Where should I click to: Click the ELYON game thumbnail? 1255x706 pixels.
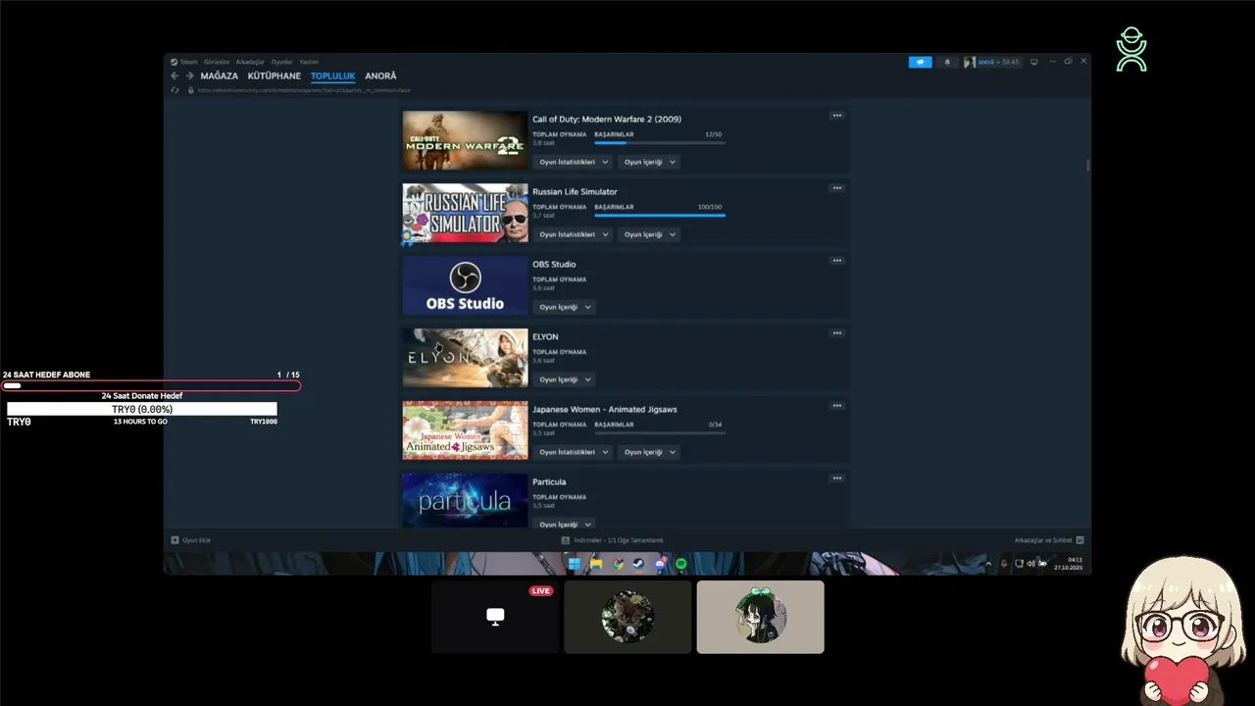click(x=465, y=358)
